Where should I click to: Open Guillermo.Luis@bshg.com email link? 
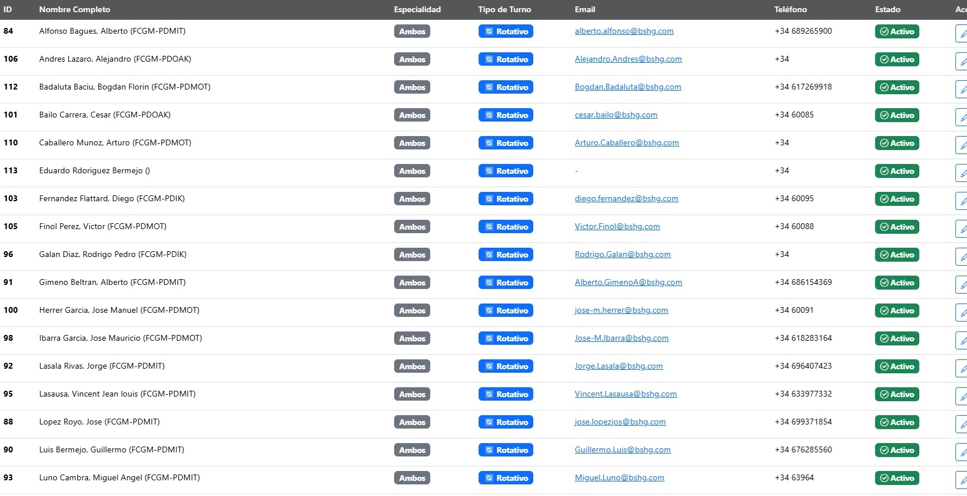pyautogui.click(x=622, y=450)
